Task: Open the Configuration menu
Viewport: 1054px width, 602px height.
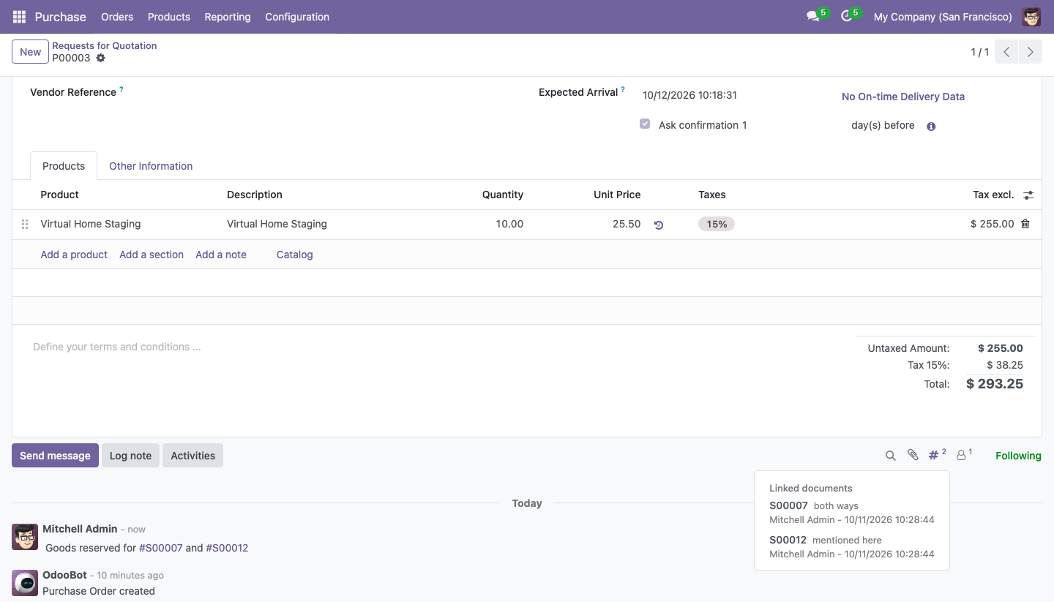Action: (x=297, y=17)
